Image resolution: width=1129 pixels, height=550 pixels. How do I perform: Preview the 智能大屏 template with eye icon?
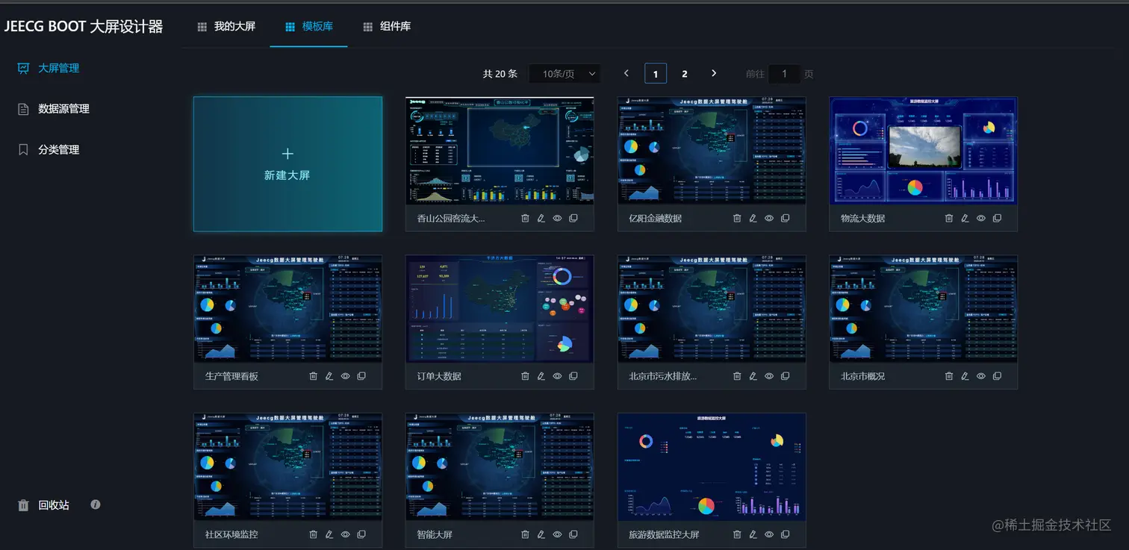click(557, 534)
